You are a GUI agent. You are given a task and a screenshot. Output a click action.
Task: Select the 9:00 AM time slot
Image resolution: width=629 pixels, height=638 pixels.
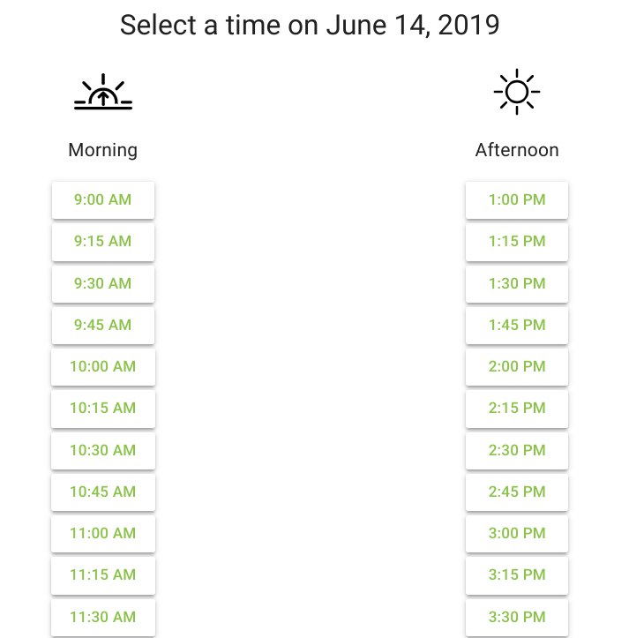[x=103, y=200]
